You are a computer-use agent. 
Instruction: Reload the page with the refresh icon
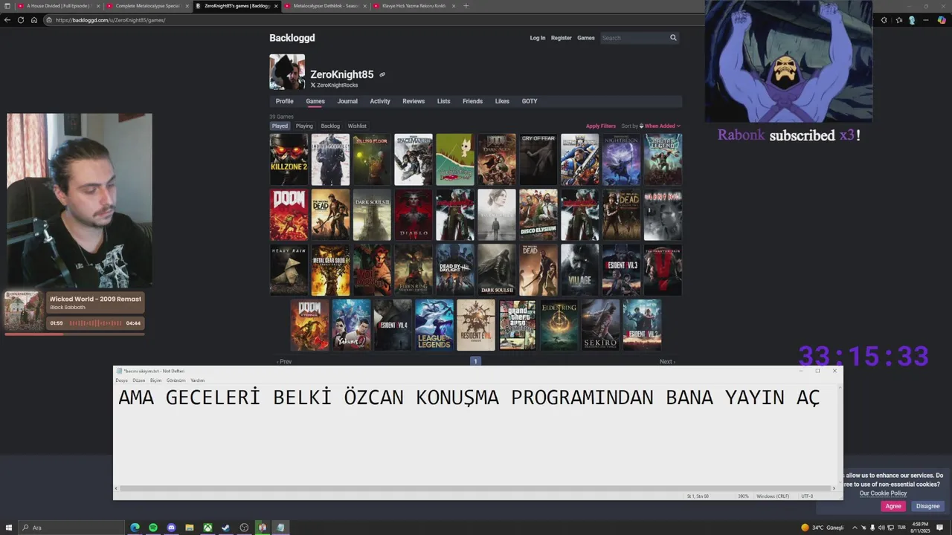21,20
